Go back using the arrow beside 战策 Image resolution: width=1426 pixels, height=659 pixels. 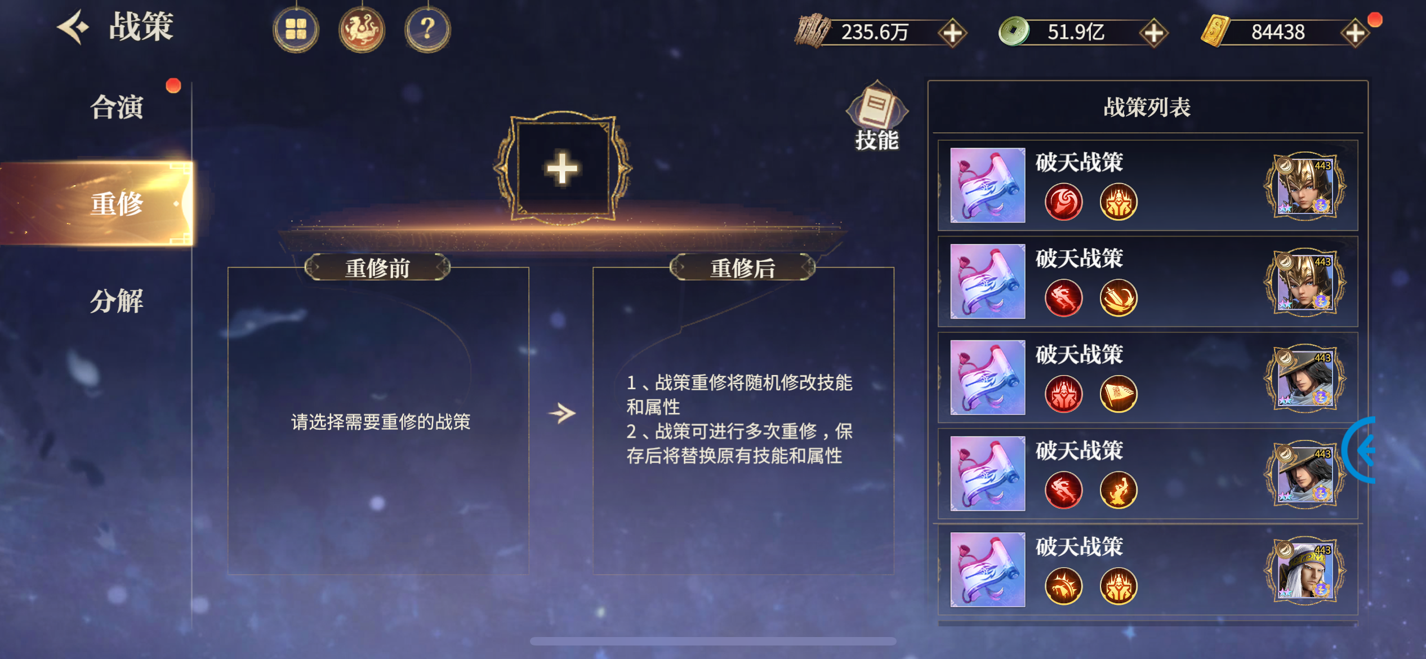pos(73,26)
